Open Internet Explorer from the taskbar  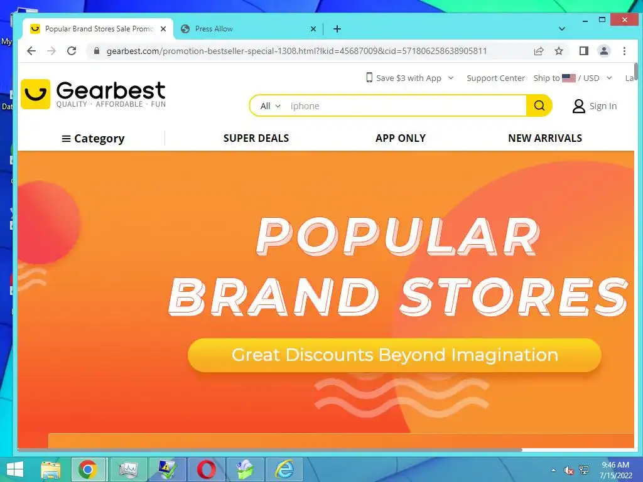pyautogui.click(x=284, y=469)
